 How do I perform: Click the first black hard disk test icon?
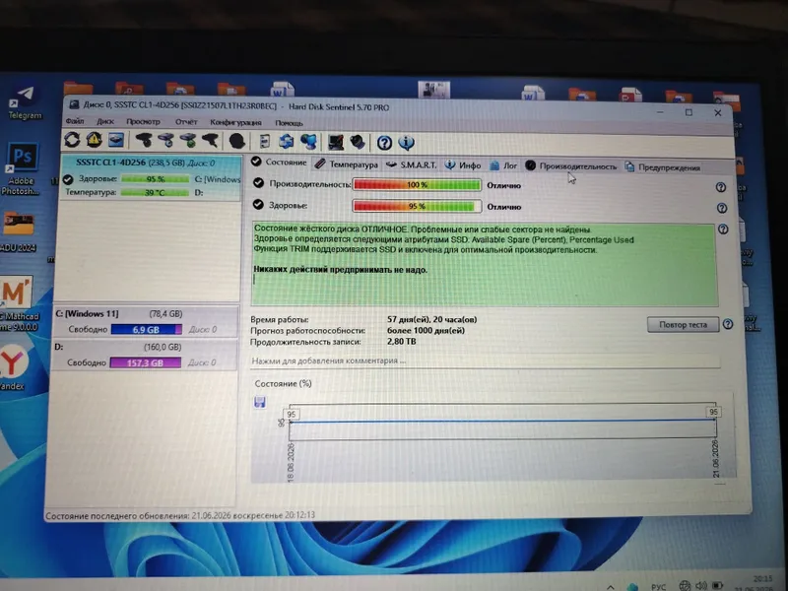(x=144, y=140)
